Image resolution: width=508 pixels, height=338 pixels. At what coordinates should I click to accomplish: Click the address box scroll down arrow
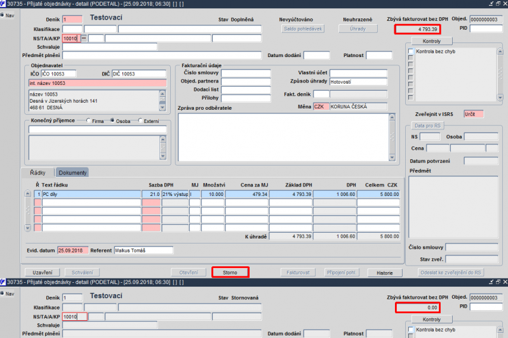point(163,108)
